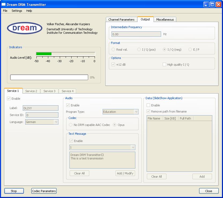
Task: Click the Label field containing DL2XY
Action: [x=40, y=108]
